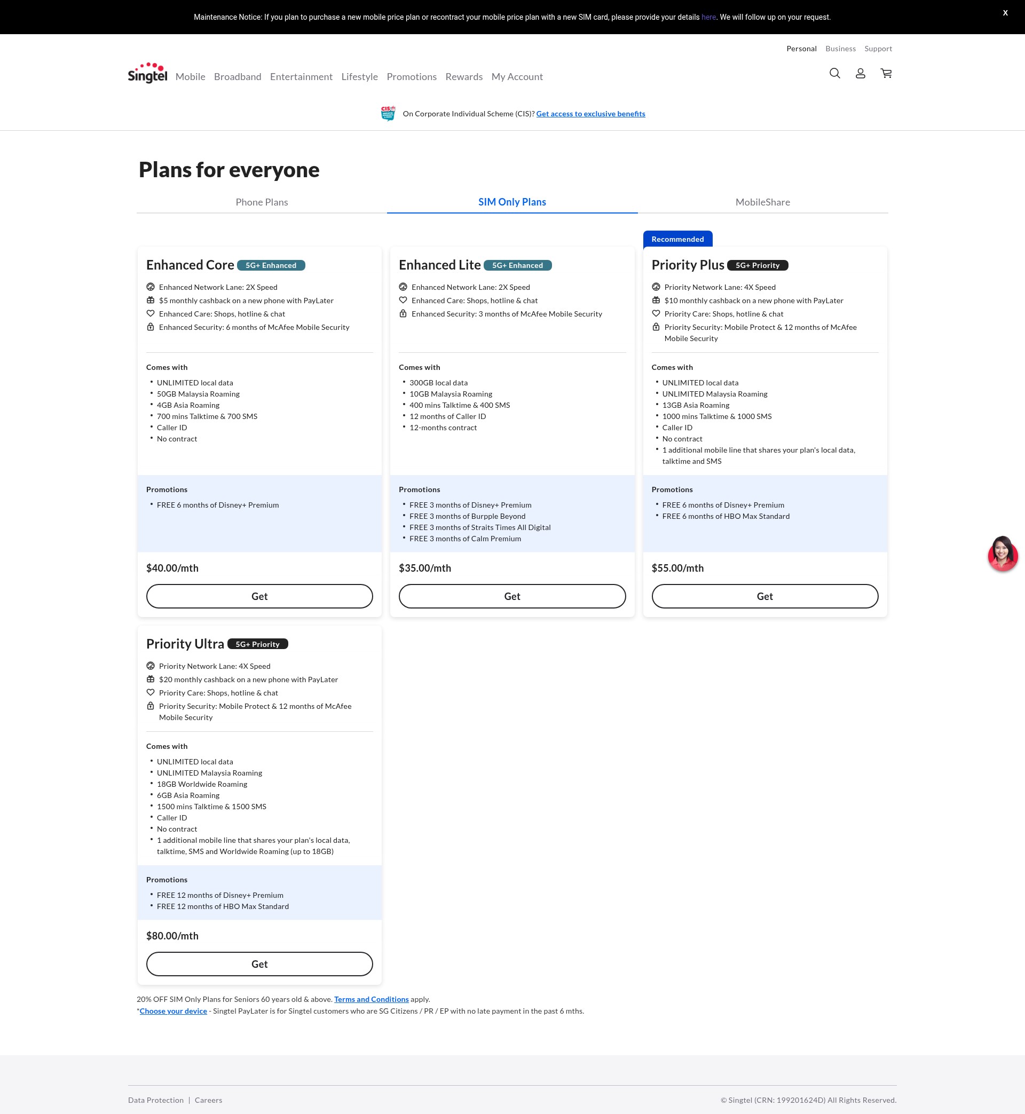
Task: Click gift icon beside $5 monthly cashback
Action: tap(151, 300)
